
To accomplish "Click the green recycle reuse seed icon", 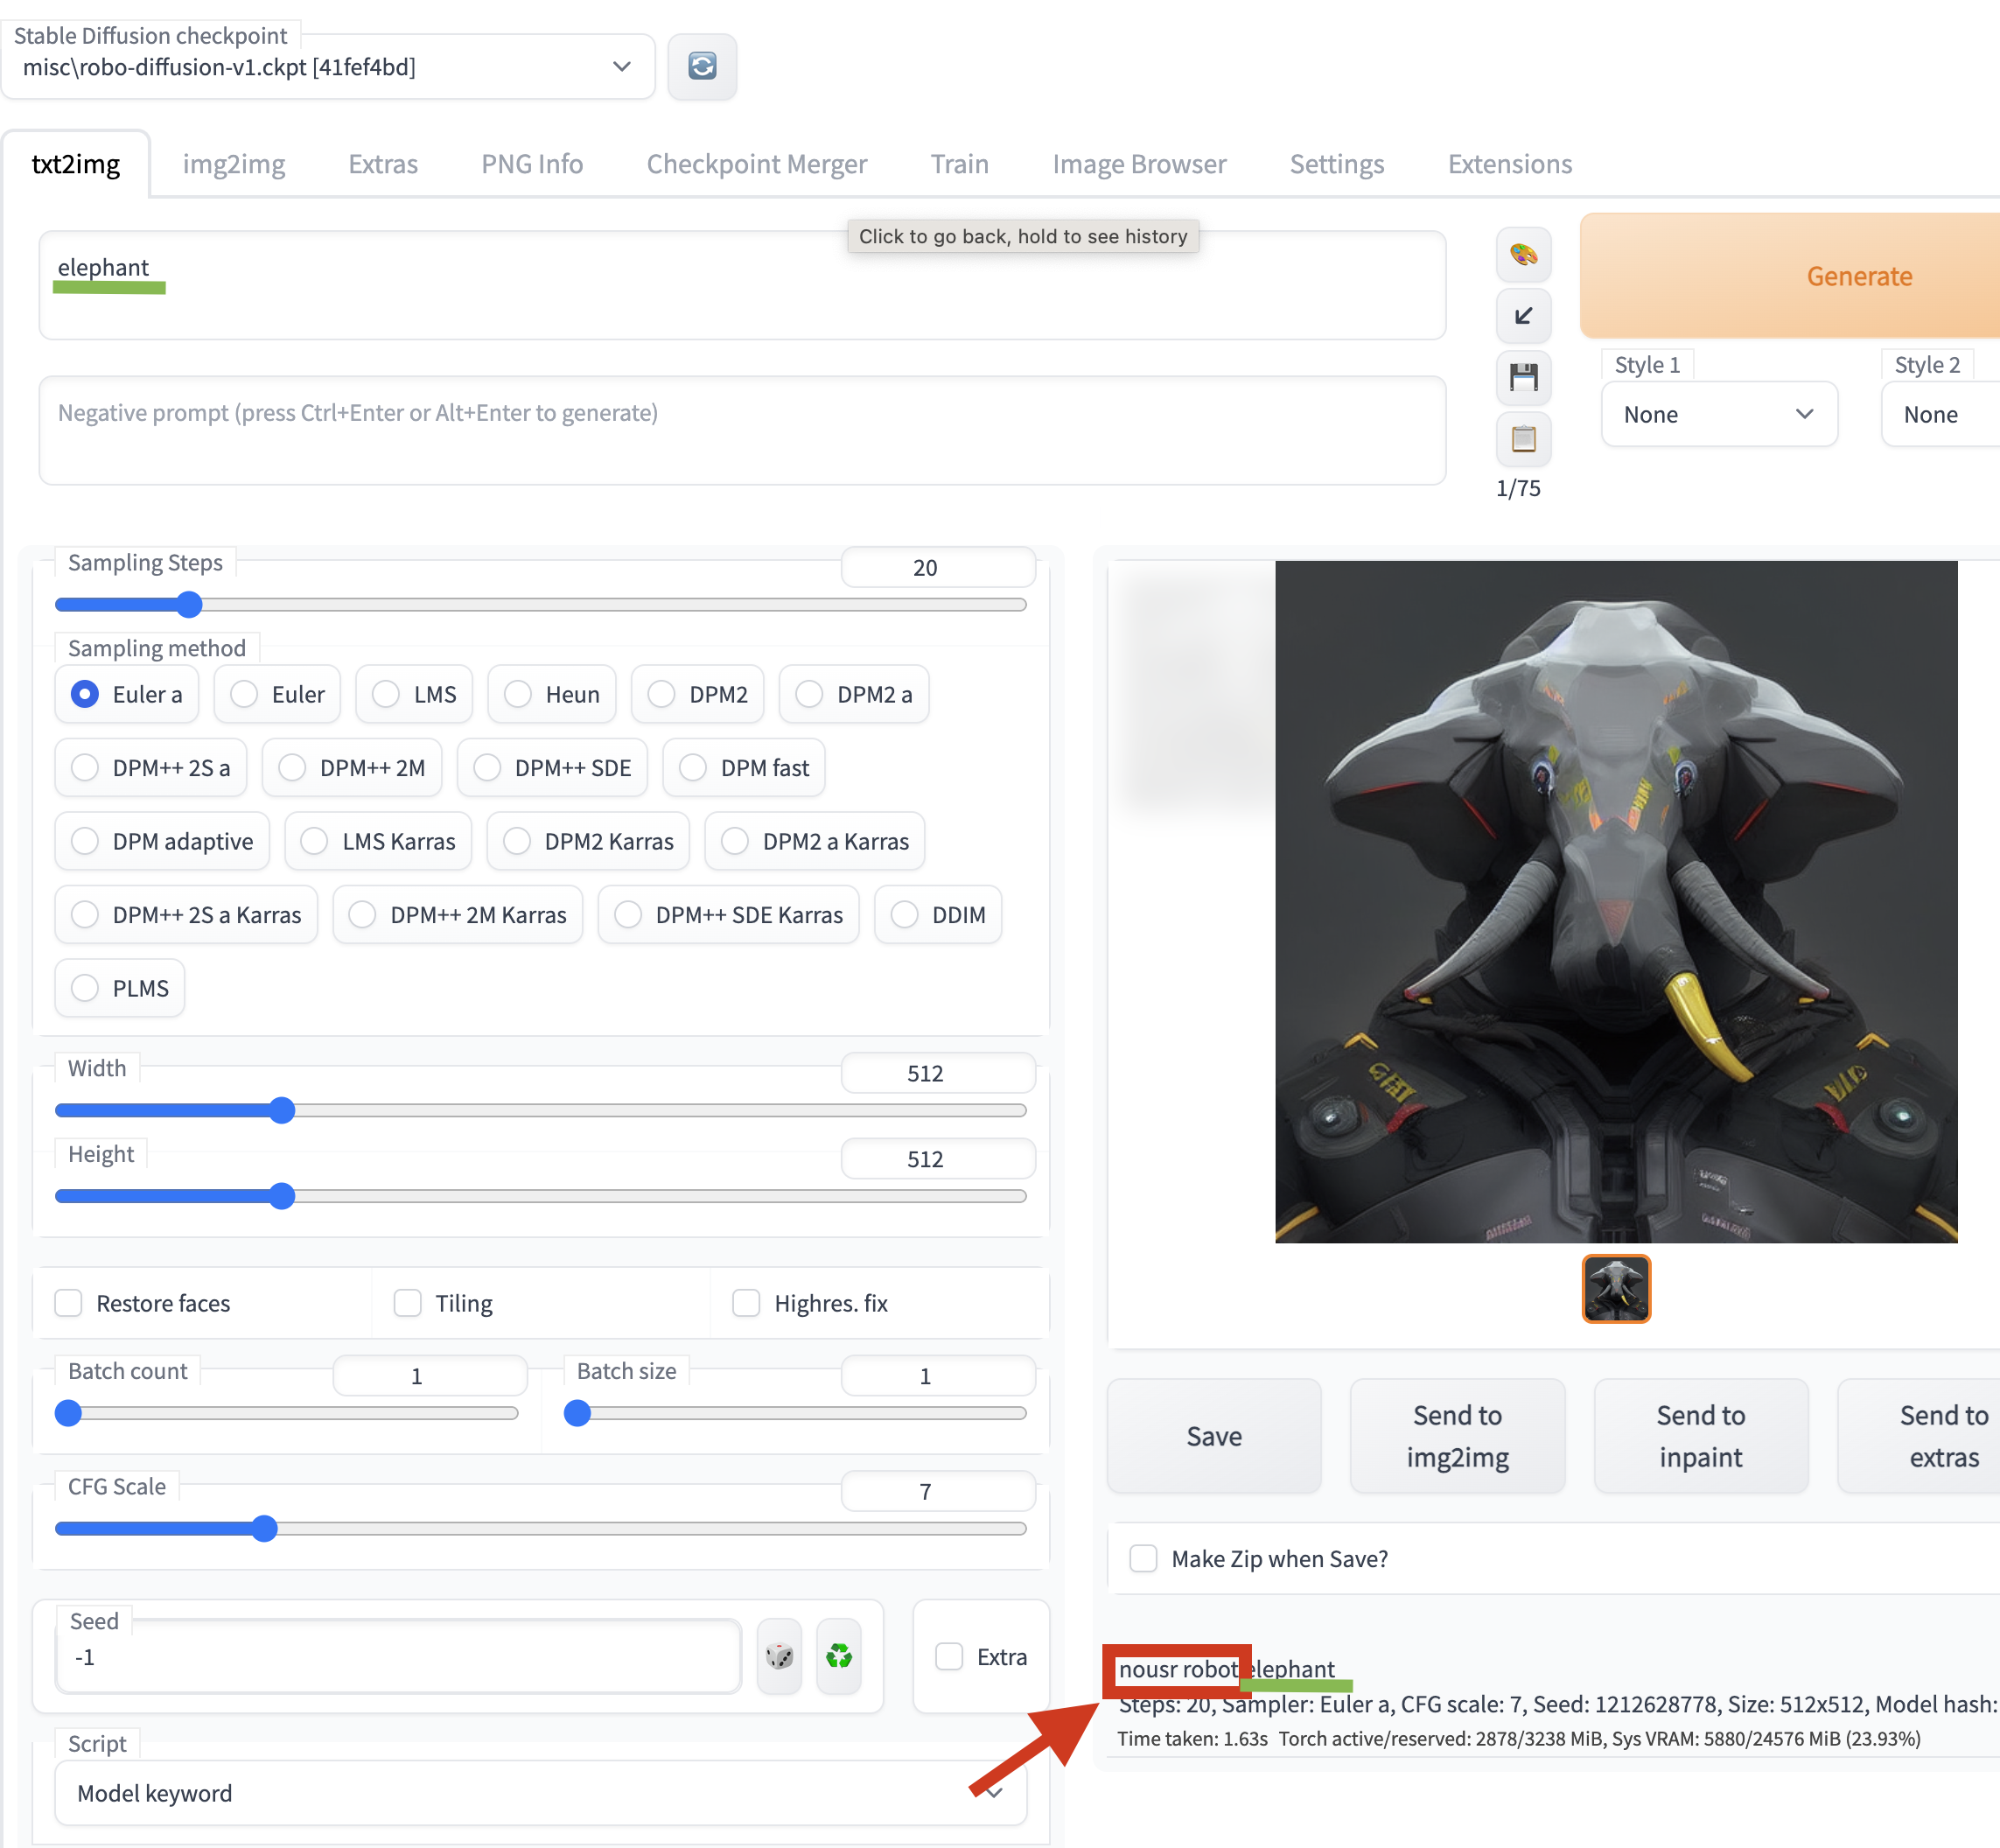I will (839, 1656).
